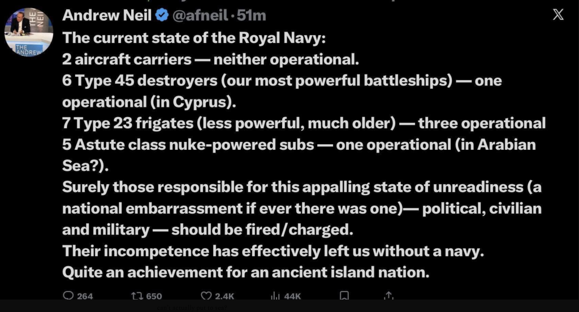Like the tweet with the heart icon
The width and height of the screenshot is (579, 312).
coord(206,296)
